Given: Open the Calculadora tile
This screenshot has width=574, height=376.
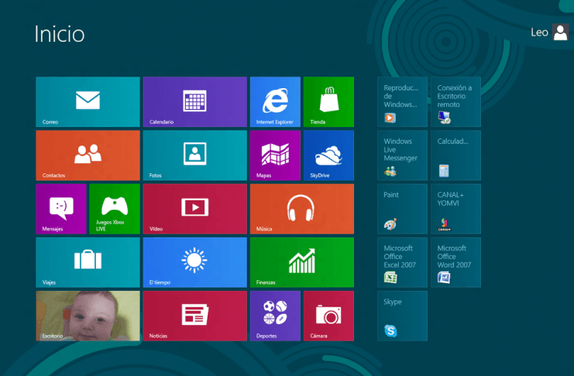Looking at the screenshot, I should click(455, 156).
